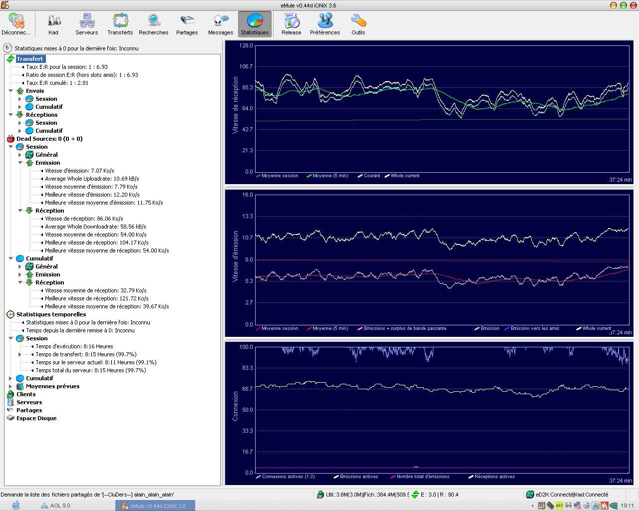Click 'Emission vers les amis' legend label

click(535, 328)
